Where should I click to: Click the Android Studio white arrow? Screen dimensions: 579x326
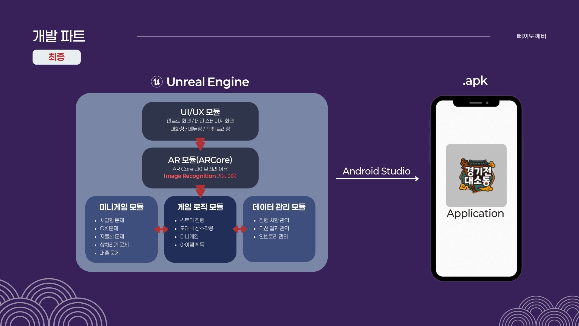(x=377, y=179)
